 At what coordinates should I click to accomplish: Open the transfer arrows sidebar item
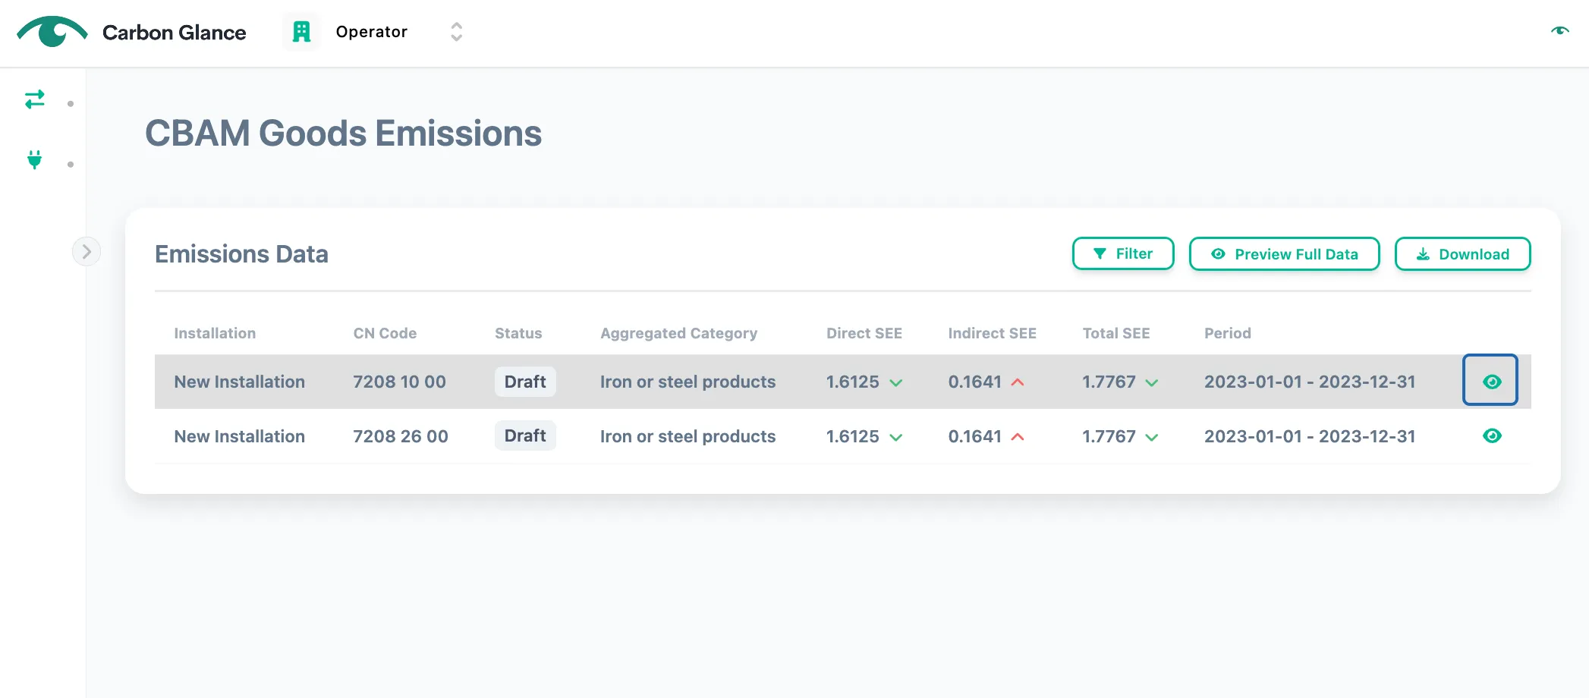35,99
